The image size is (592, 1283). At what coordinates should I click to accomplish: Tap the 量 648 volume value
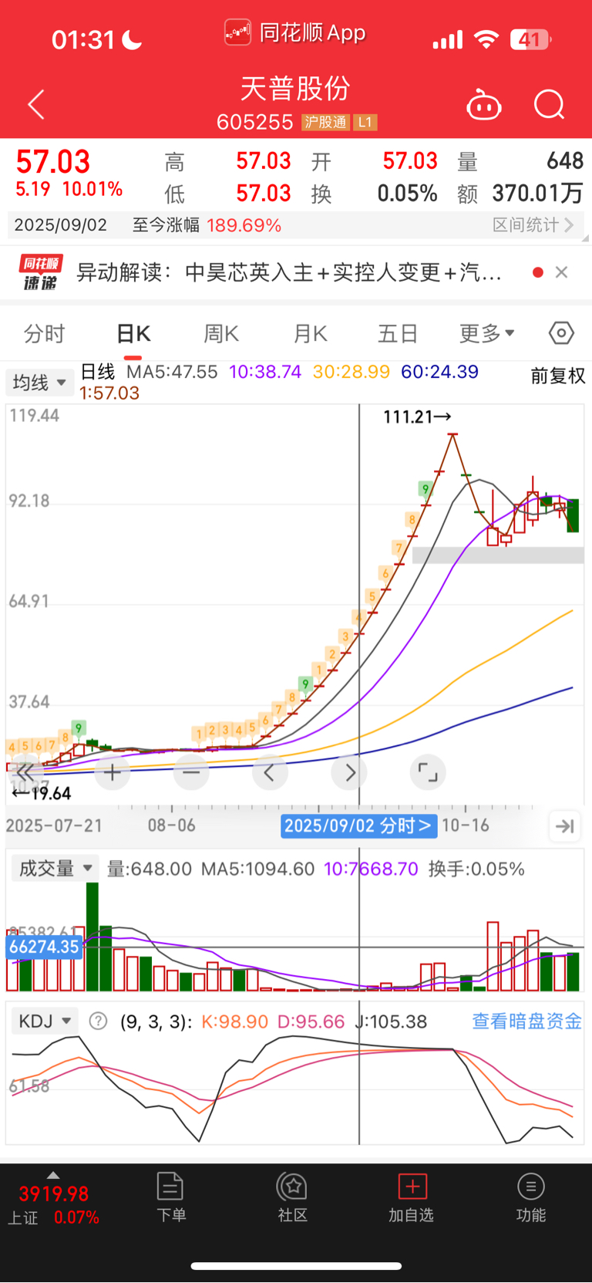pyautogui.click(x=520, y=161)
